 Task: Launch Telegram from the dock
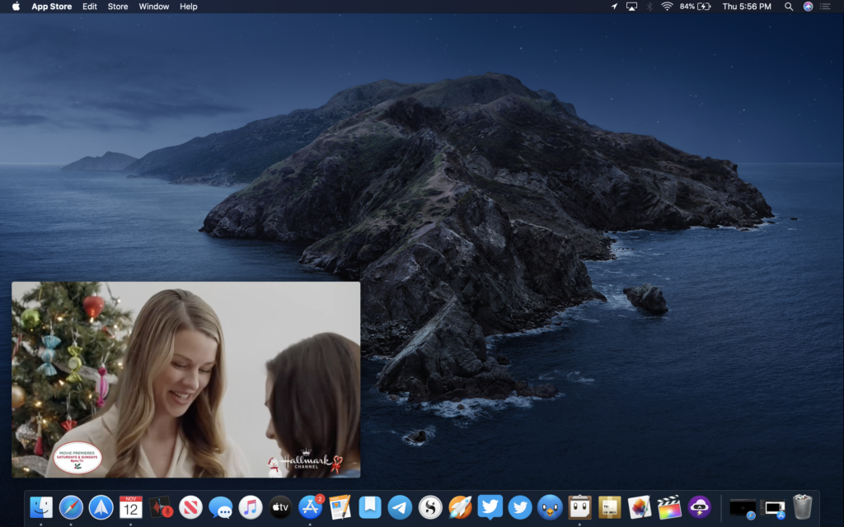(x=400, y=506)
